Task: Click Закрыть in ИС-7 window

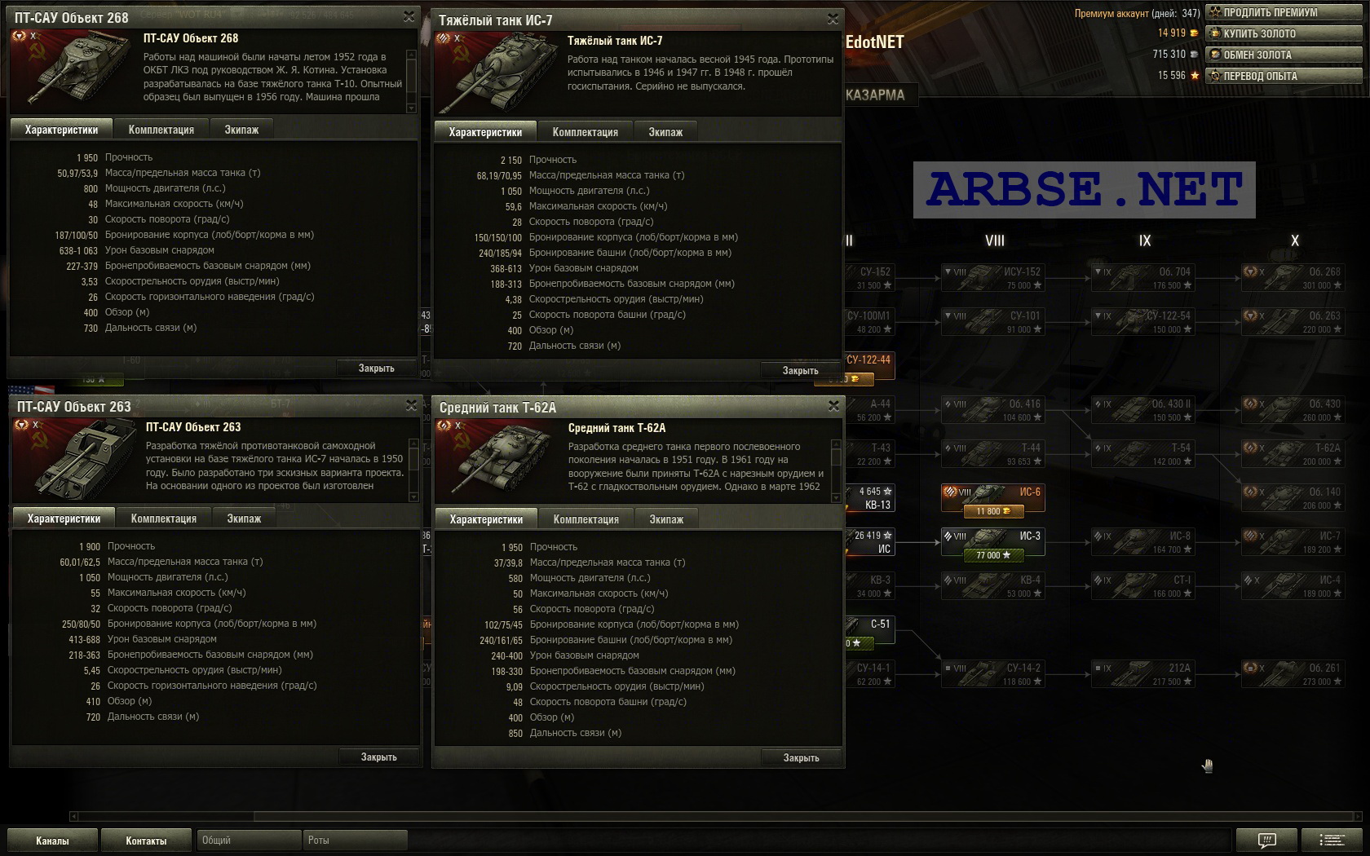Action: coord(800,371)
